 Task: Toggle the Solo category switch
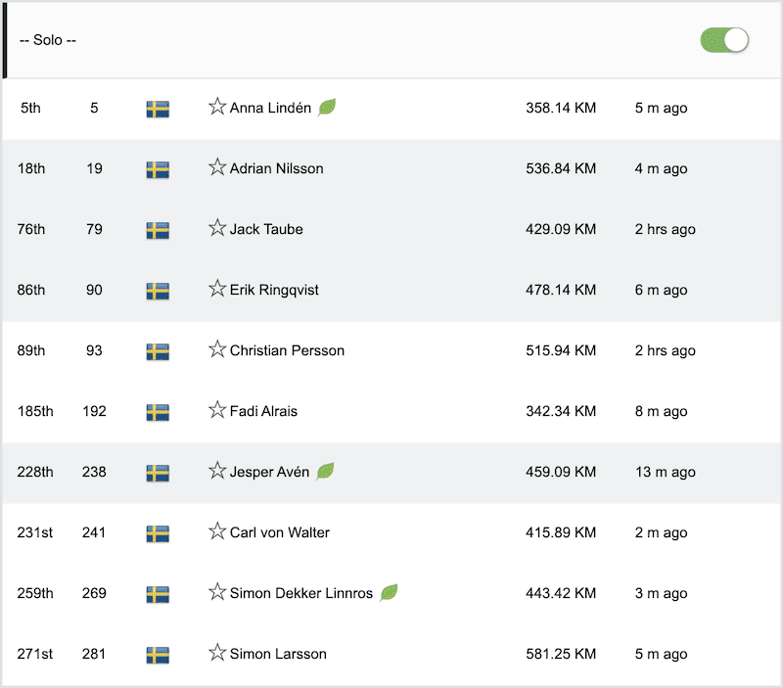click(x=724, y=40)
